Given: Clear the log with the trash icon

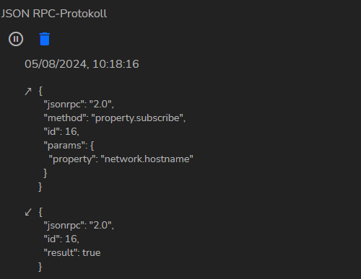Looking at the screenshot, I should [45, 39].
